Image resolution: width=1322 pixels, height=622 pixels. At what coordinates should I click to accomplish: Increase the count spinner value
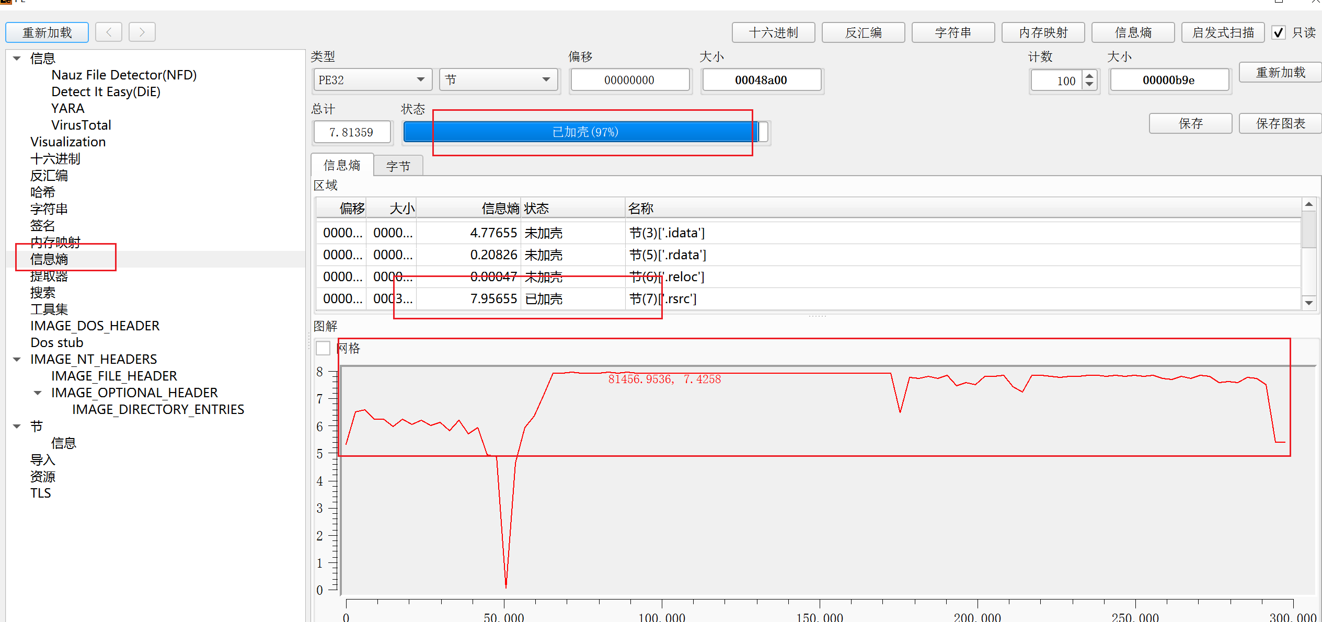pyautogui.click(x=1089, y=76)
